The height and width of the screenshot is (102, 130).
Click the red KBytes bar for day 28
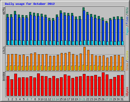[x=111, y=87]
